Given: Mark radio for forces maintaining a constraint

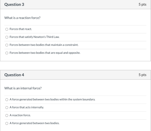Looking at the screenshot, I should pos(7,45).
